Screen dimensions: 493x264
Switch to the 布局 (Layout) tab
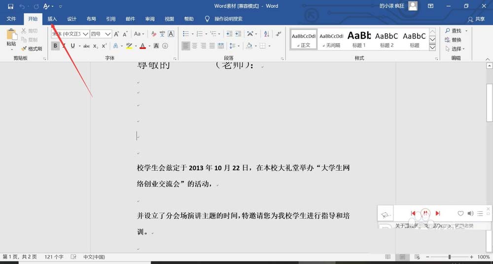(91, 19)
